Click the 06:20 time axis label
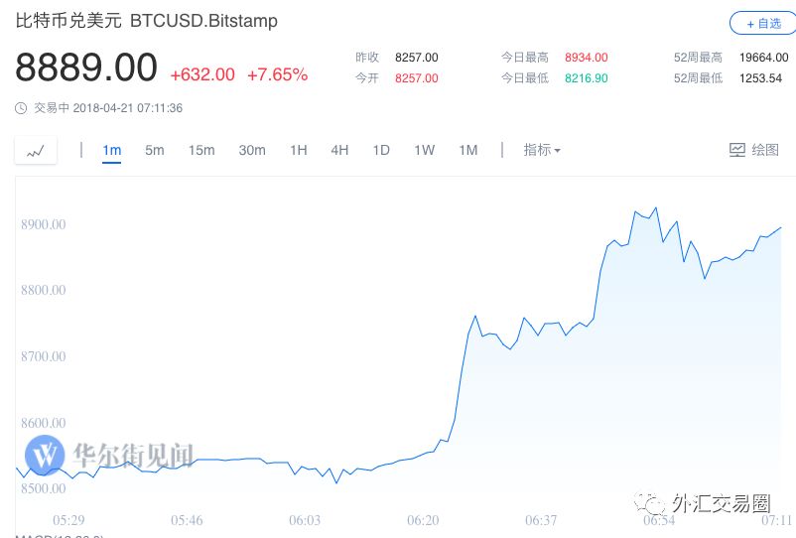The height and width of the screenshot is (538, 796). (x=423, y=520)
